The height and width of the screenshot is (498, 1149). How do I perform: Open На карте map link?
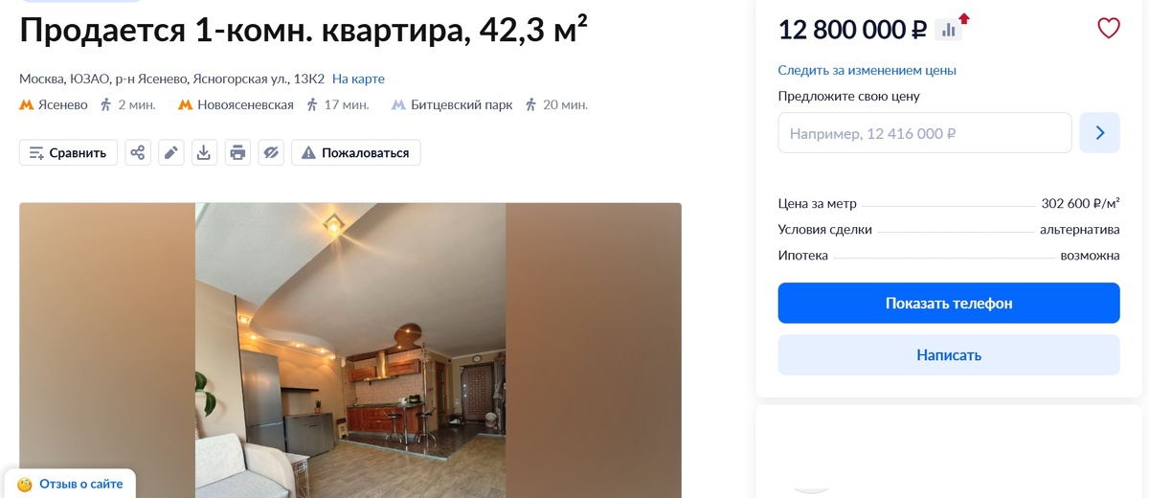(x=358, y=79)
